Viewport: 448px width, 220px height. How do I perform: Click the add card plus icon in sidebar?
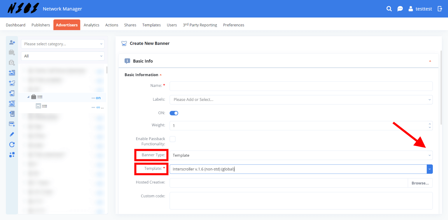pos(12,124)
